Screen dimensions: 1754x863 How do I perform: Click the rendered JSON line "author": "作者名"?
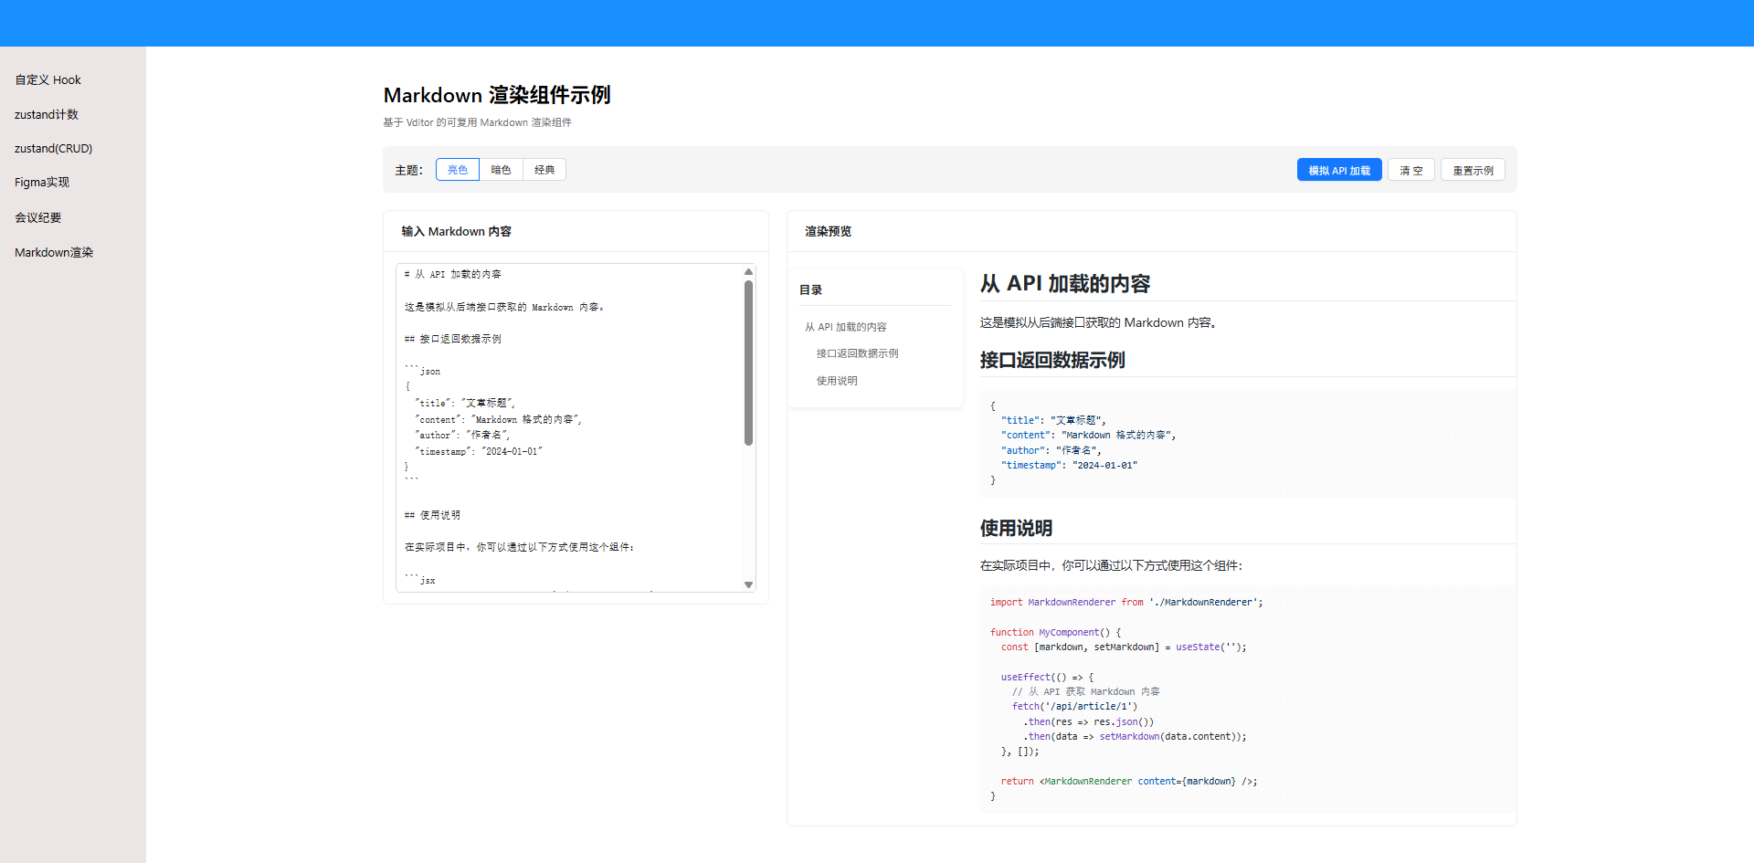(x=1051, y=450)
